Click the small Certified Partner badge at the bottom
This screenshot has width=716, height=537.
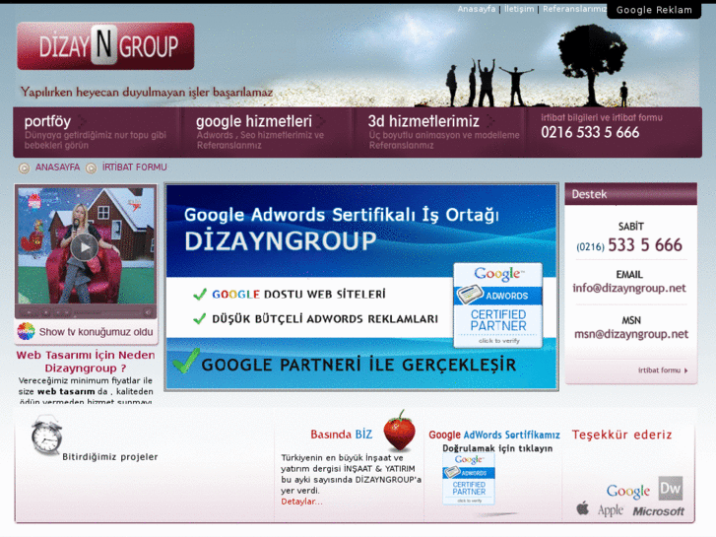[x=469, y=480]
